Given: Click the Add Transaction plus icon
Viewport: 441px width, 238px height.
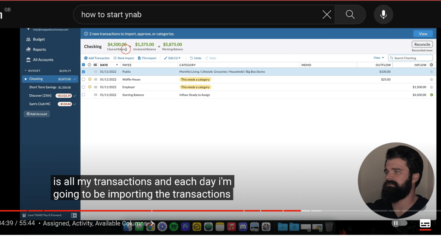Looking at the screenshot, I should (86, 58).
